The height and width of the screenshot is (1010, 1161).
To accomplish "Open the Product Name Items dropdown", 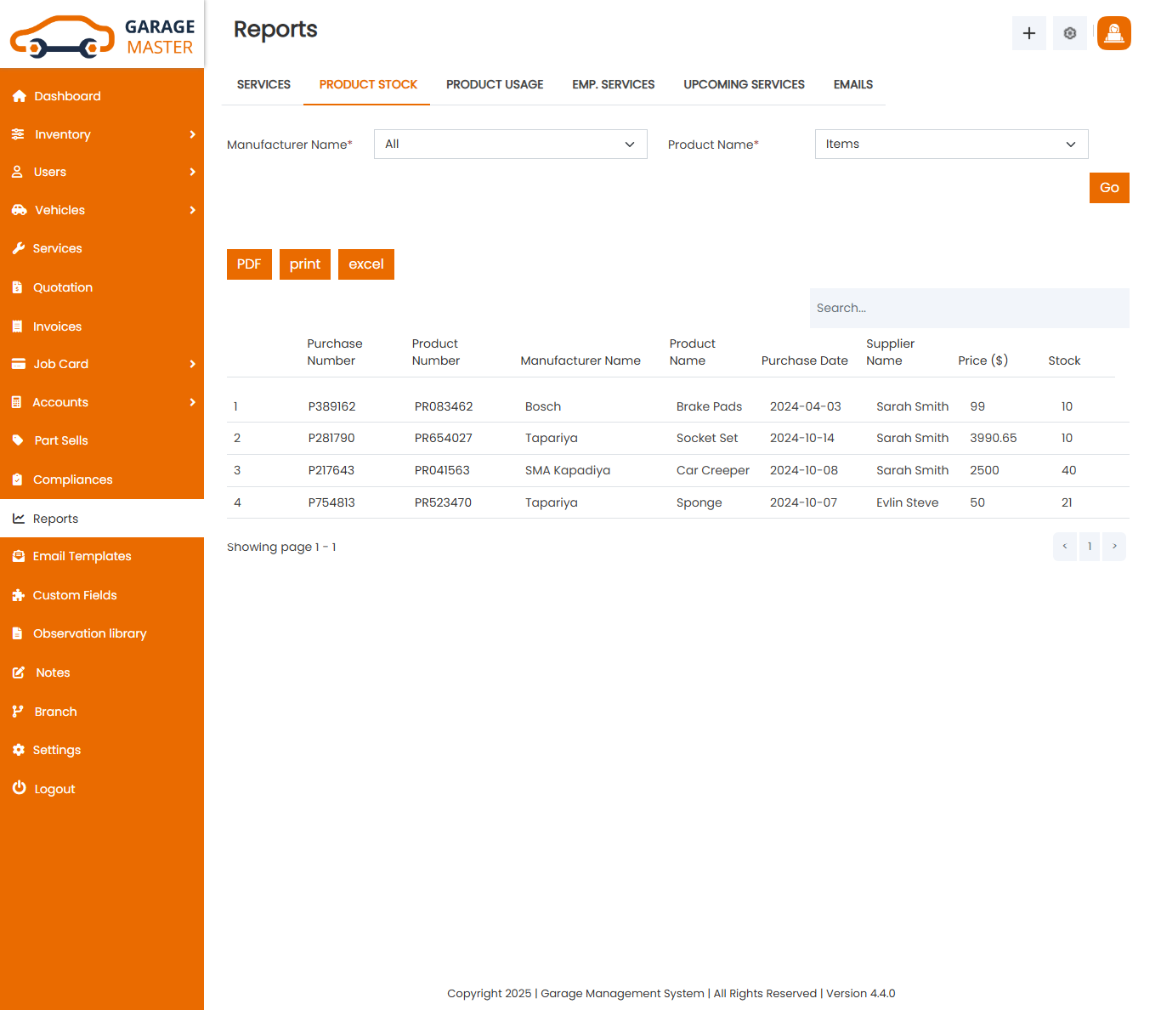I will pos(951,144).
